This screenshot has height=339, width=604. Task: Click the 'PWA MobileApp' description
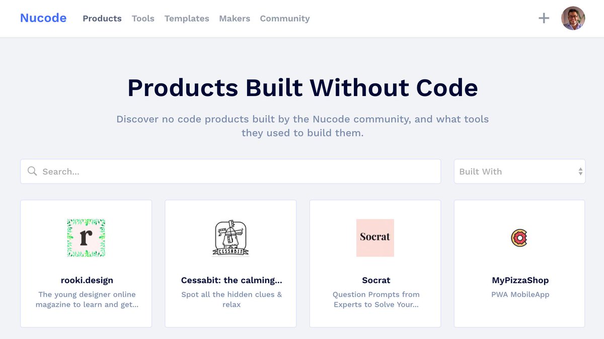(x=520, y=294)
